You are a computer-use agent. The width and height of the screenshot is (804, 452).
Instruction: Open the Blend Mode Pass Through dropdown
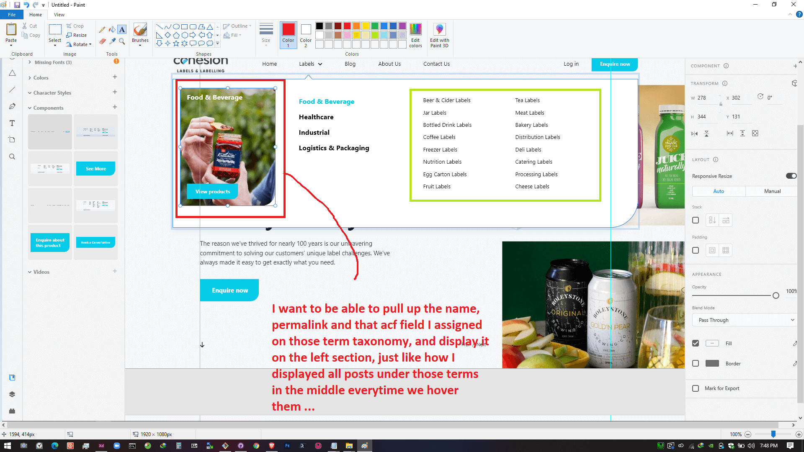tap(745, 320)
